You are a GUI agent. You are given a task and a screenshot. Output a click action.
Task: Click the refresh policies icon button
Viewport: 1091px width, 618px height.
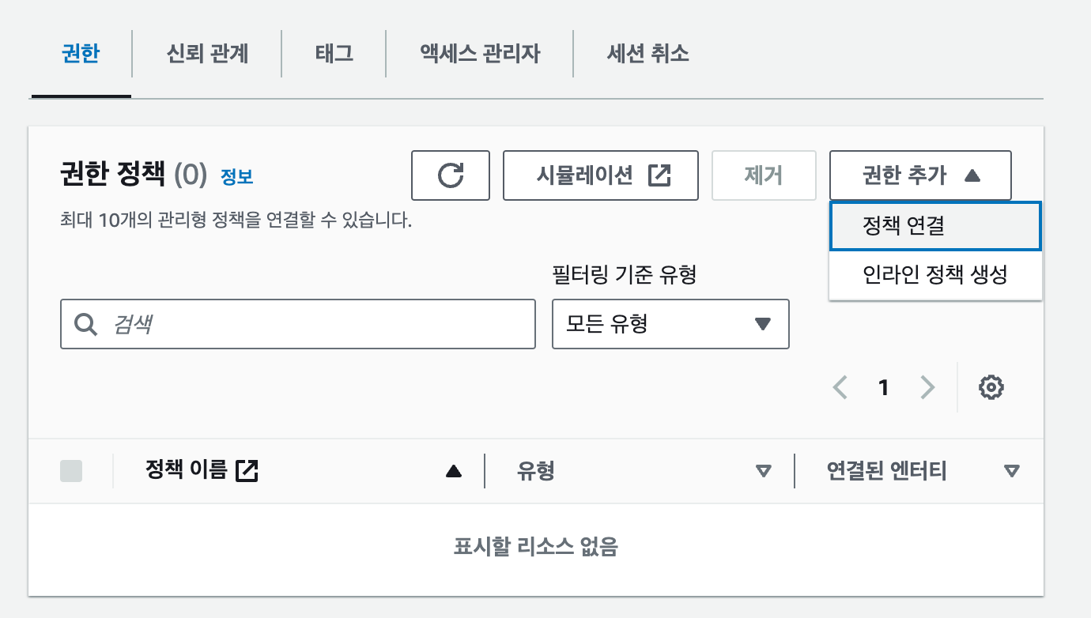pyautogui.click(x=451, y=175)
